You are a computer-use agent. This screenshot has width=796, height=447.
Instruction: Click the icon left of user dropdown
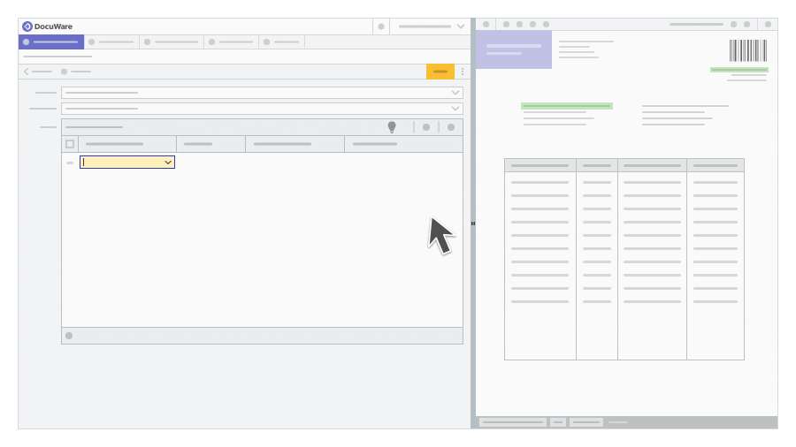[x=381, y=27]
